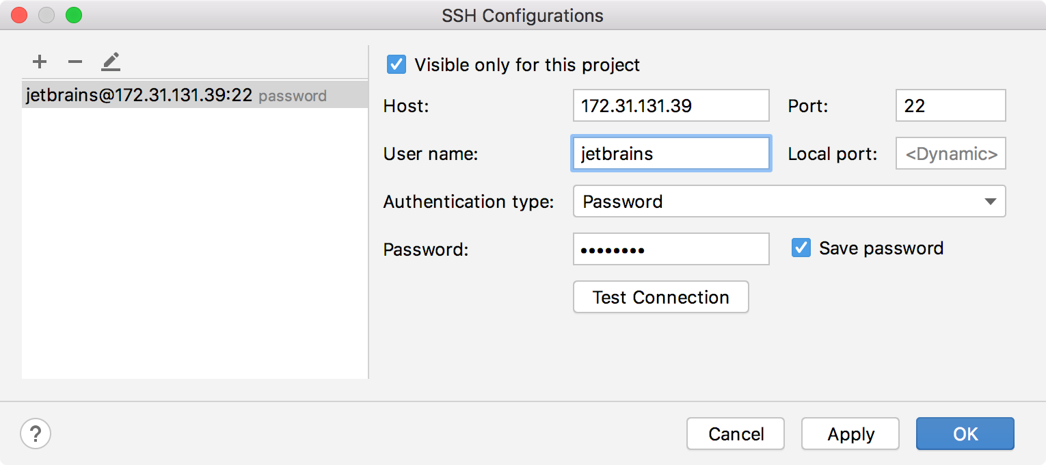Apply the SSH configuration changes

(x=850, y=434)
